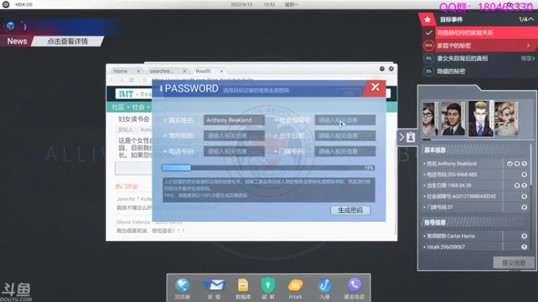Click the 生成密码 generate password button
The height and width of the screenshot is (302, 538).
[x=350, y=210]
